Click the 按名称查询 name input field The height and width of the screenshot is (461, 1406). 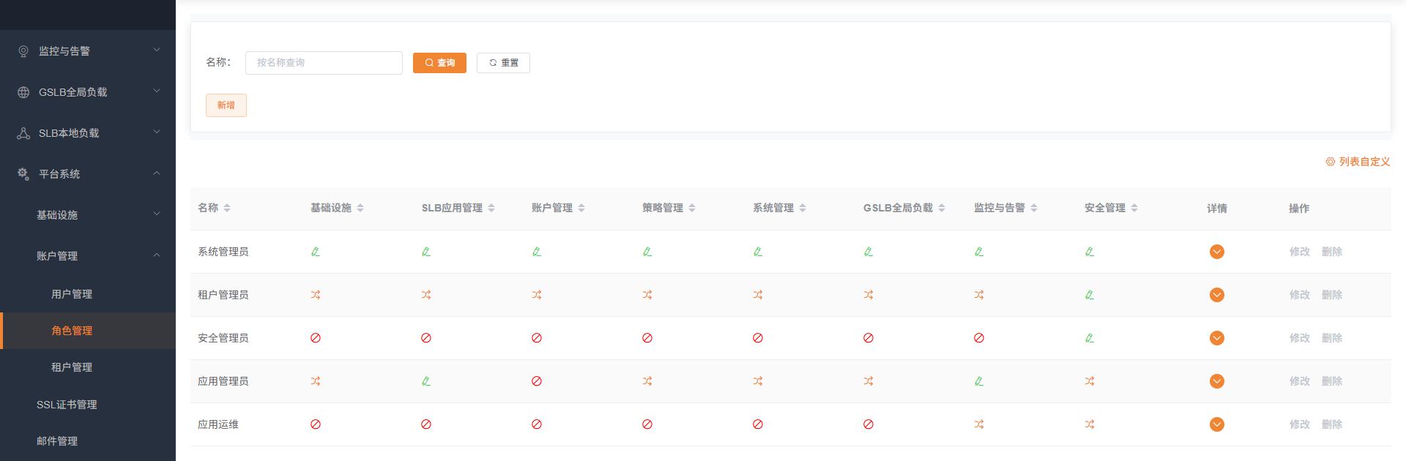324,63
